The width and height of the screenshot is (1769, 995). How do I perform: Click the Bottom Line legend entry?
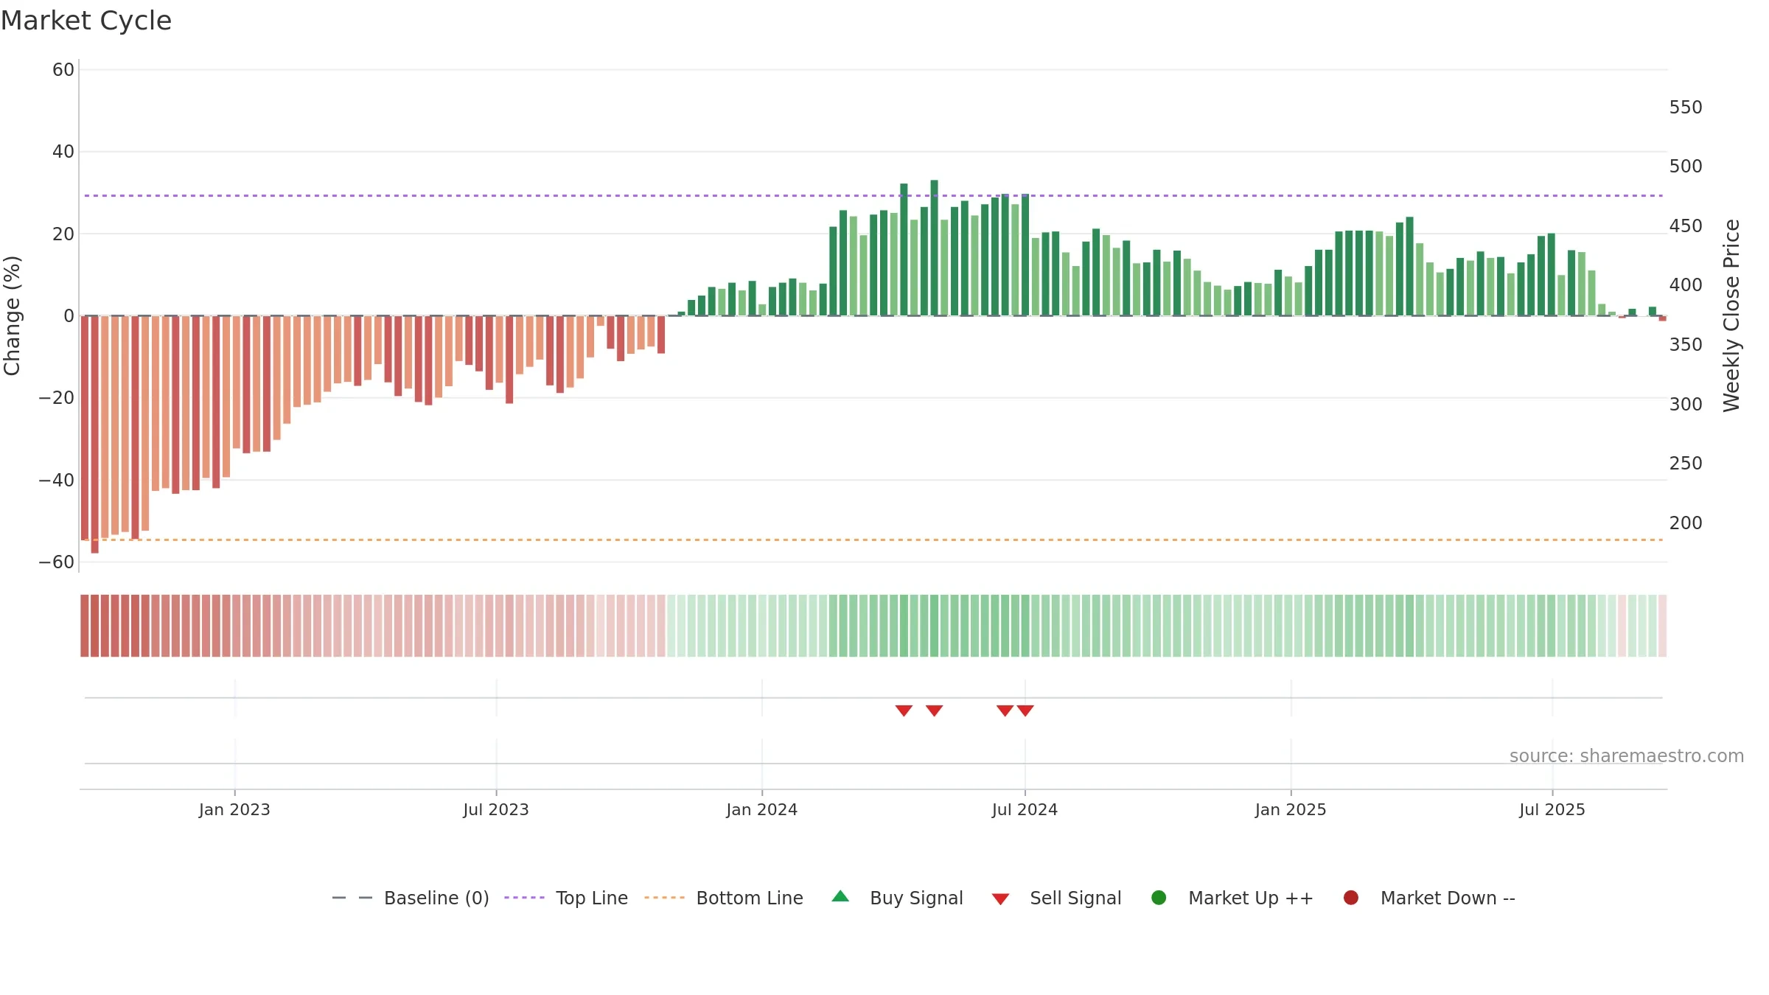724,898
